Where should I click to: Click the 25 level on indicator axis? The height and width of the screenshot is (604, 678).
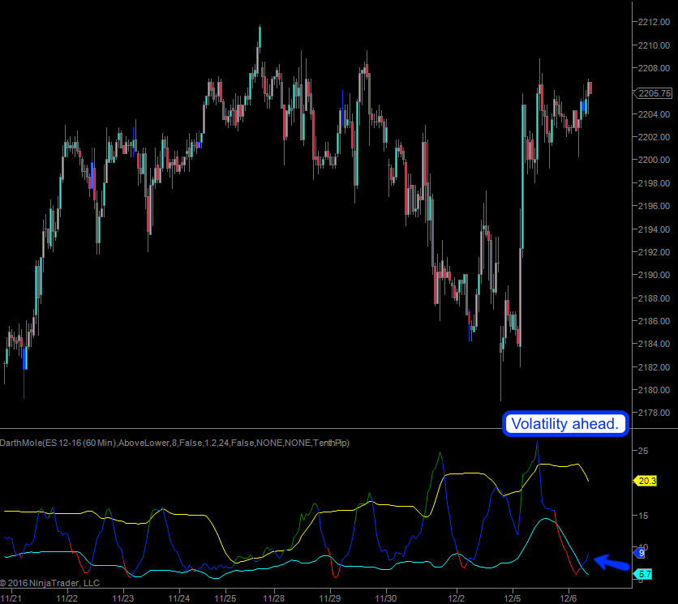642,450
